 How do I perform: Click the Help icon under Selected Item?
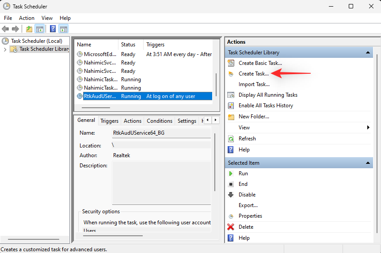coord(231,238)
